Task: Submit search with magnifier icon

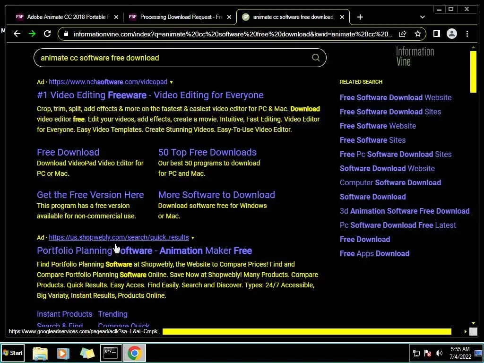Action: tap(316, 58)
